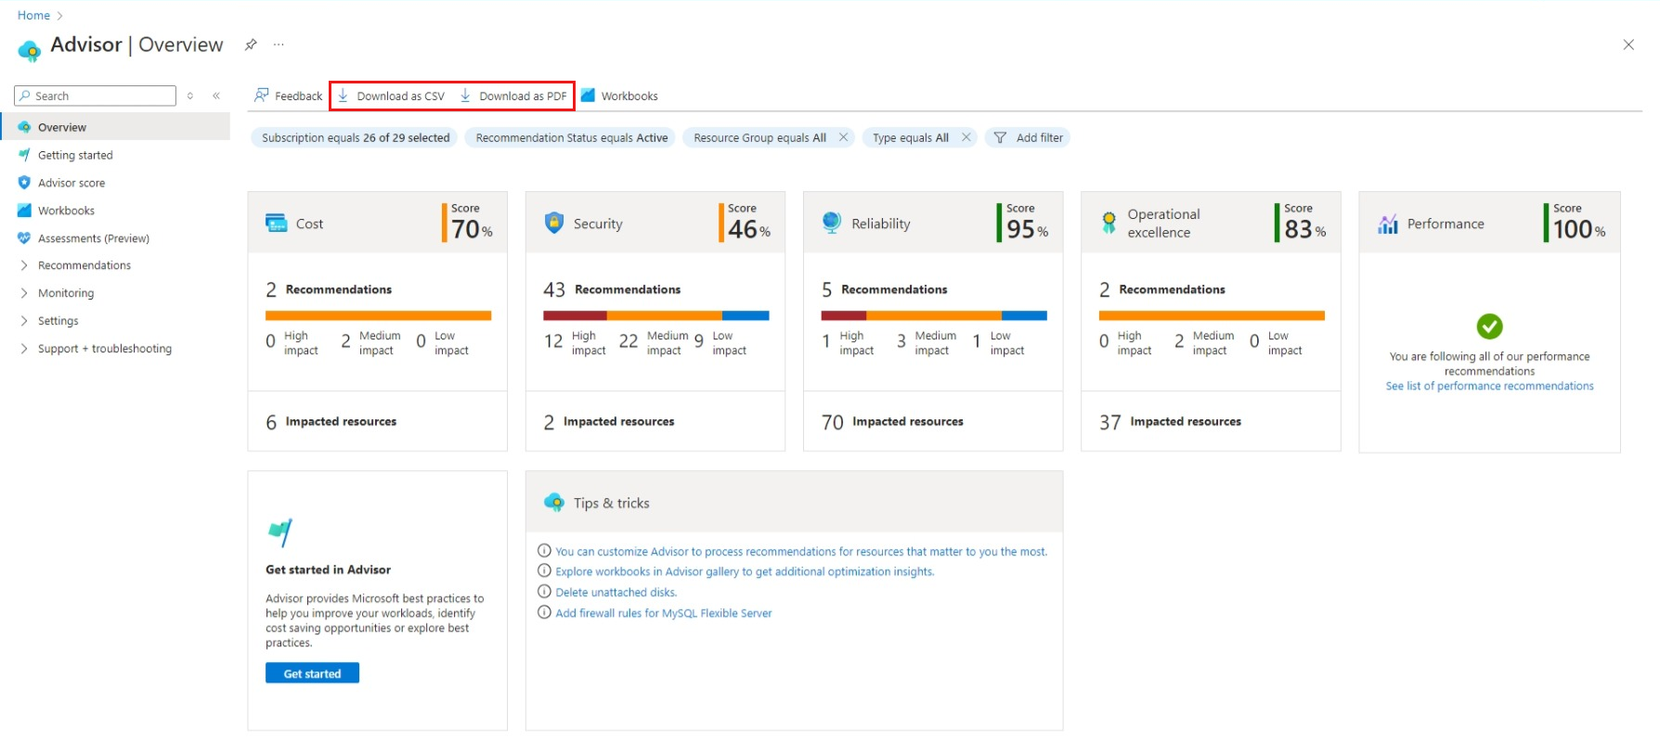This screenshot has height=754, width=1660.
Task: Click the Security shield icon on card
Action: tap(554, 223)
